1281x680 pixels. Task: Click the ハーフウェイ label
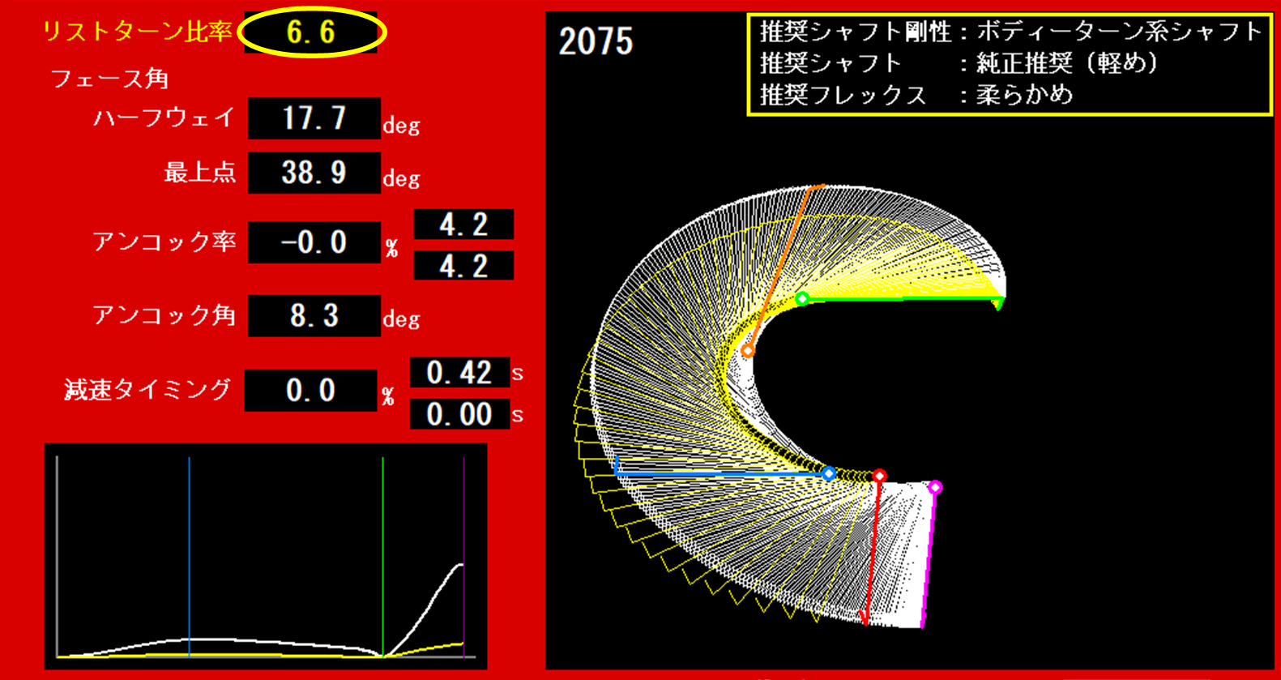click(x=164, y=118)
